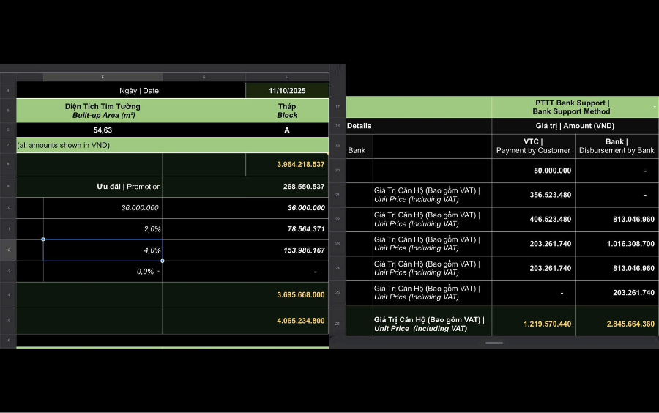Select the bank total 2.845.664.360
The height and width of the screenshot is (413, 659).
[617, 324]
